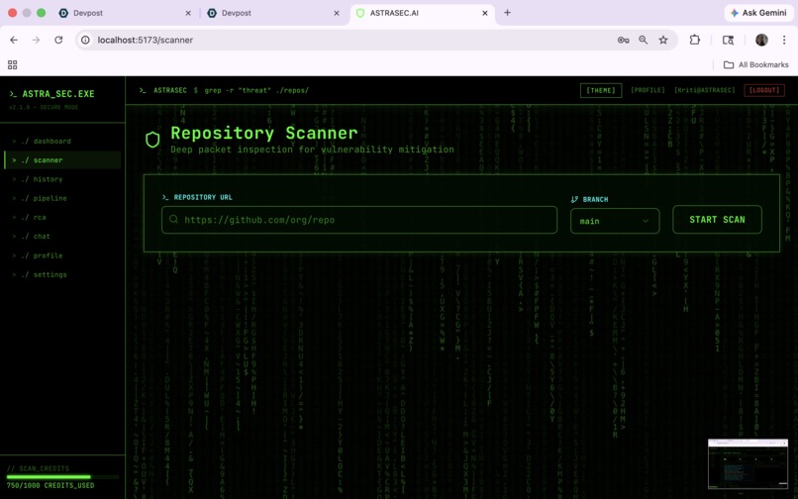Open the Chrome three-dot menu
The image size is (798, 499).
pos(784,40)
